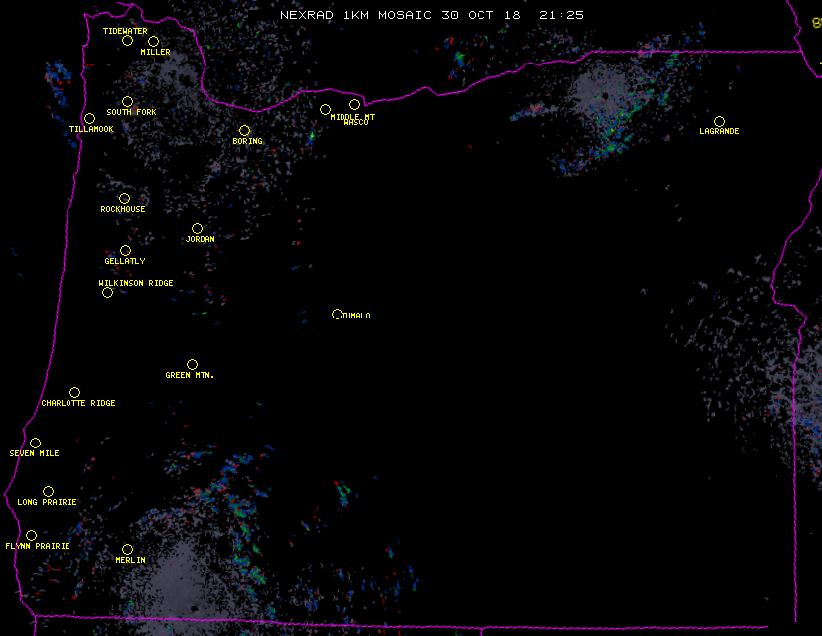The width and height of the screenshot is (822, 636).
Task: Select the Miller station circle marker
Action: (153, 41)
